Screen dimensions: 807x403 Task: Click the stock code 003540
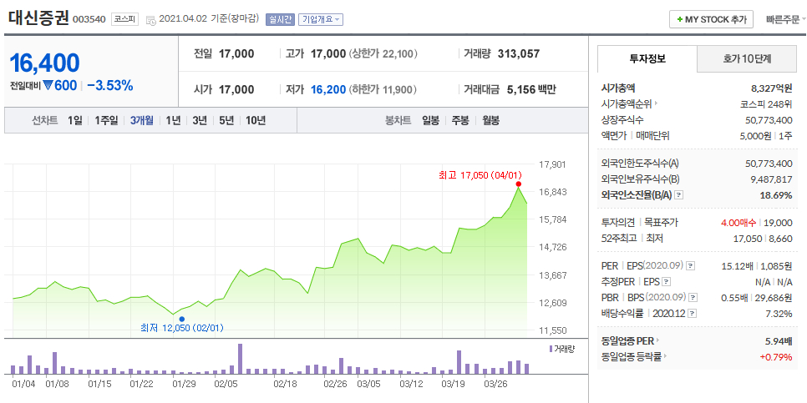pos(89,19)
